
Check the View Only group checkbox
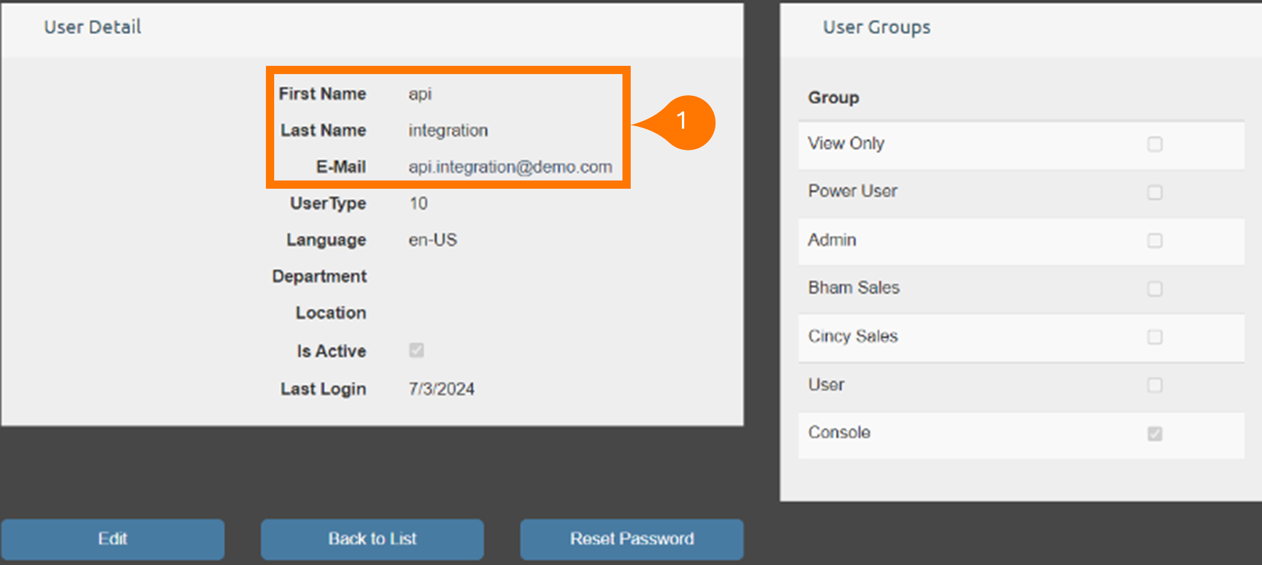coord(1154,144)
